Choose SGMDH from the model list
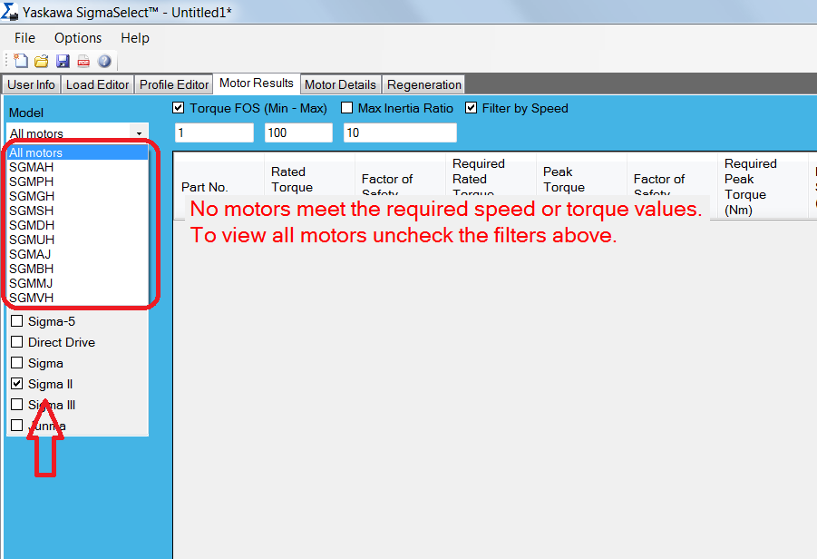Viewport: 817px width, 559px height. [x=78, y=225]
